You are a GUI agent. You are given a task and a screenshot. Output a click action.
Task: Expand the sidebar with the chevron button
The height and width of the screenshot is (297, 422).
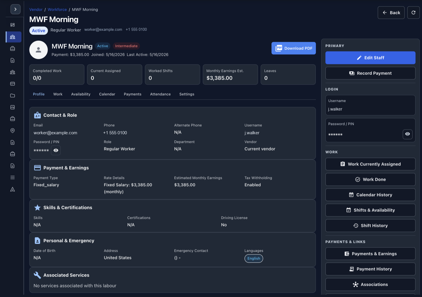point(16,9)
